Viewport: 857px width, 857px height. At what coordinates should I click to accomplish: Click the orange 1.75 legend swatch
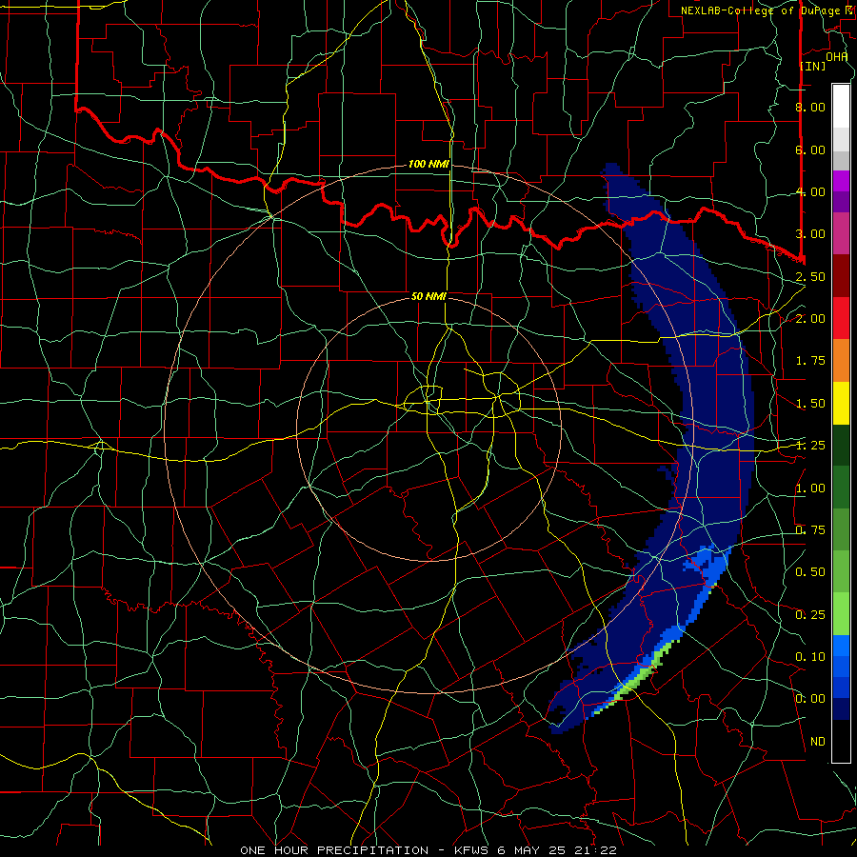coord(841,361)
